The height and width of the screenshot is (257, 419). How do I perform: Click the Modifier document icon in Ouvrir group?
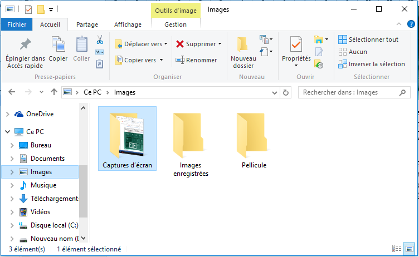tap(319, 52)
